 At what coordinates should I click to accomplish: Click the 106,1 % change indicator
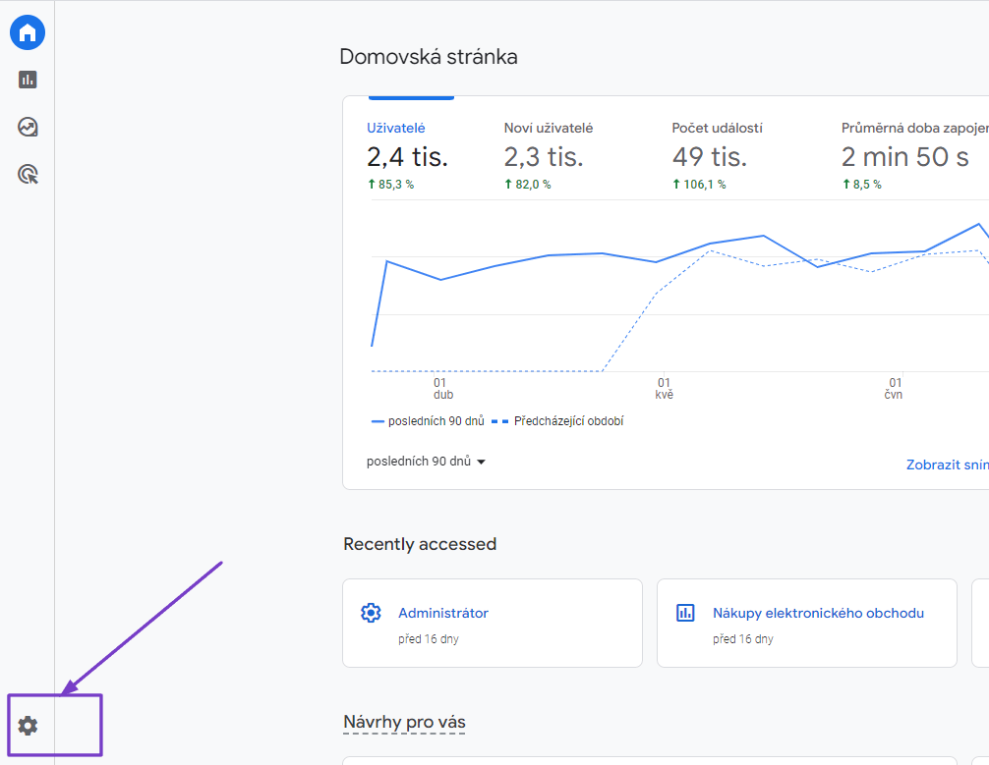point(699,185)
